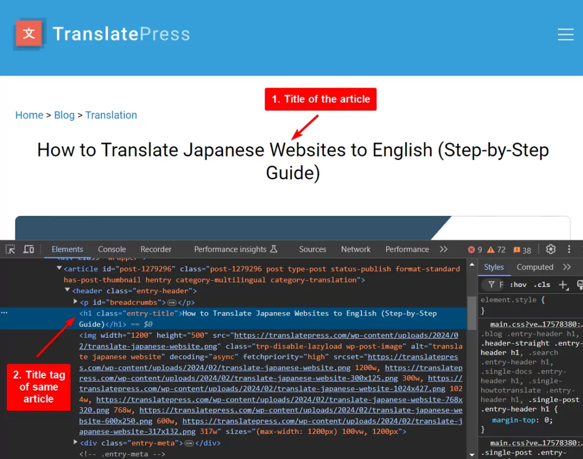Viewport: 583px width, 459px height.
Task: Show more DevTools tabs via chevron after Performance
Action: pos(444,249)
